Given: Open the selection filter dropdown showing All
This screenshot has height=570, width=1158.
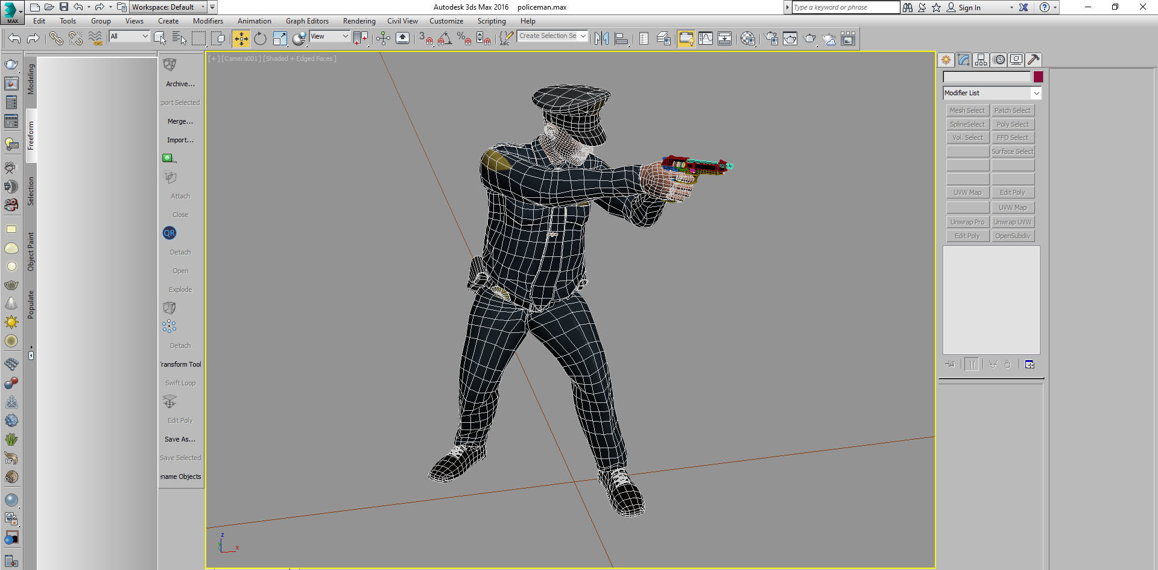Looking at the screenshot, I should 128,36.
